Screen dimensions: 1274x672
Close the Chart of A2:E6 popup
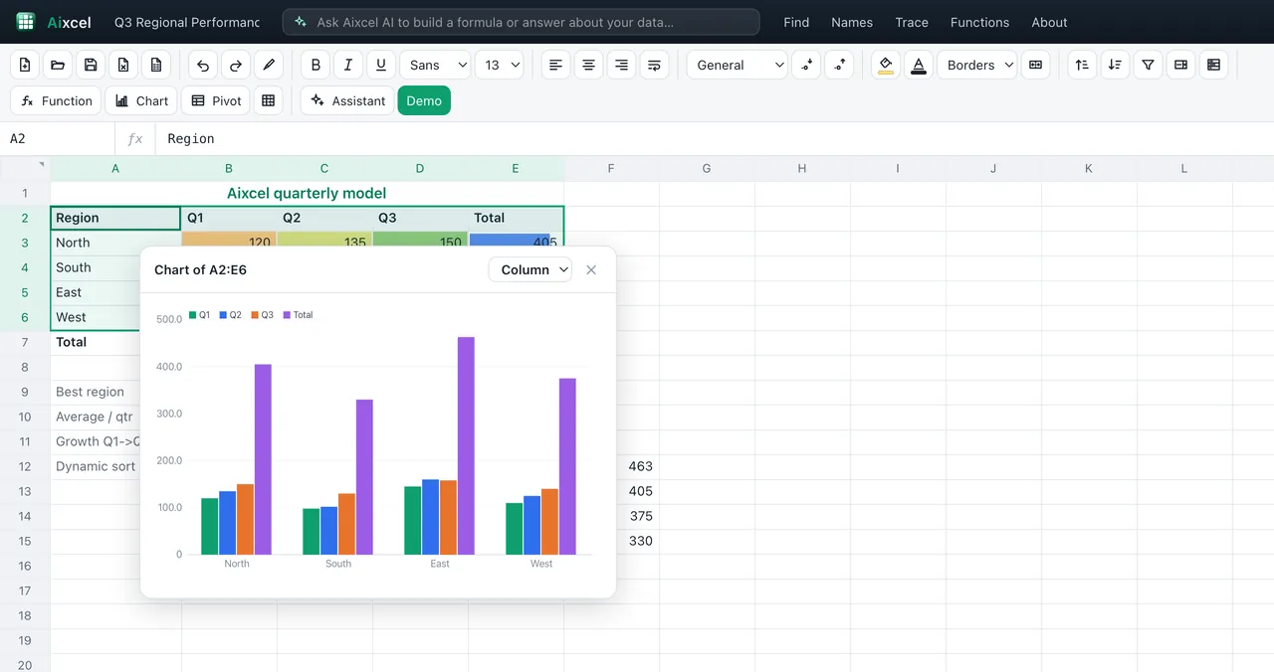[591, 269]
